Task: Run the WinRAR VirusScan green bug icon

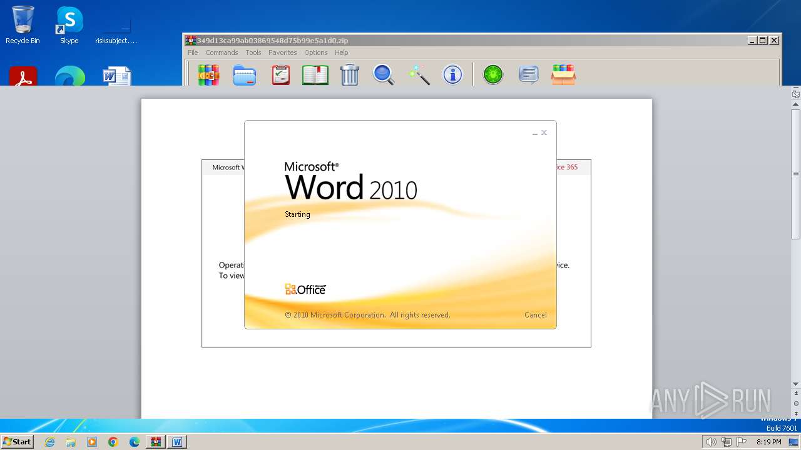Action: click(493, 74)
